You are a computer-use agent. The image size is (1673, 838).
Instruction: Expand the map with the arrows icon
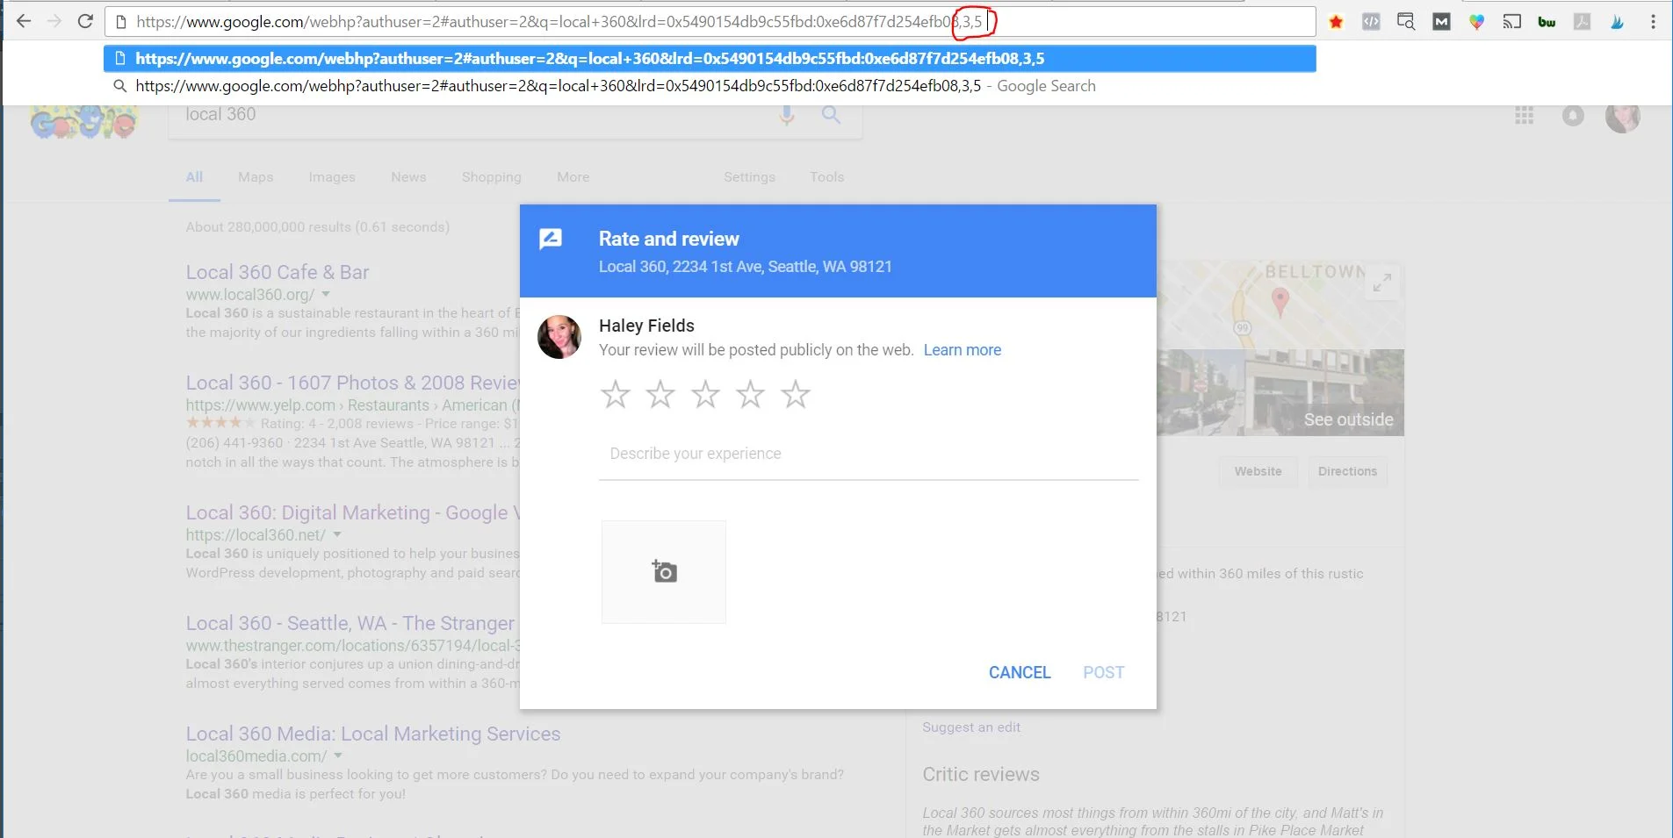1382,283
